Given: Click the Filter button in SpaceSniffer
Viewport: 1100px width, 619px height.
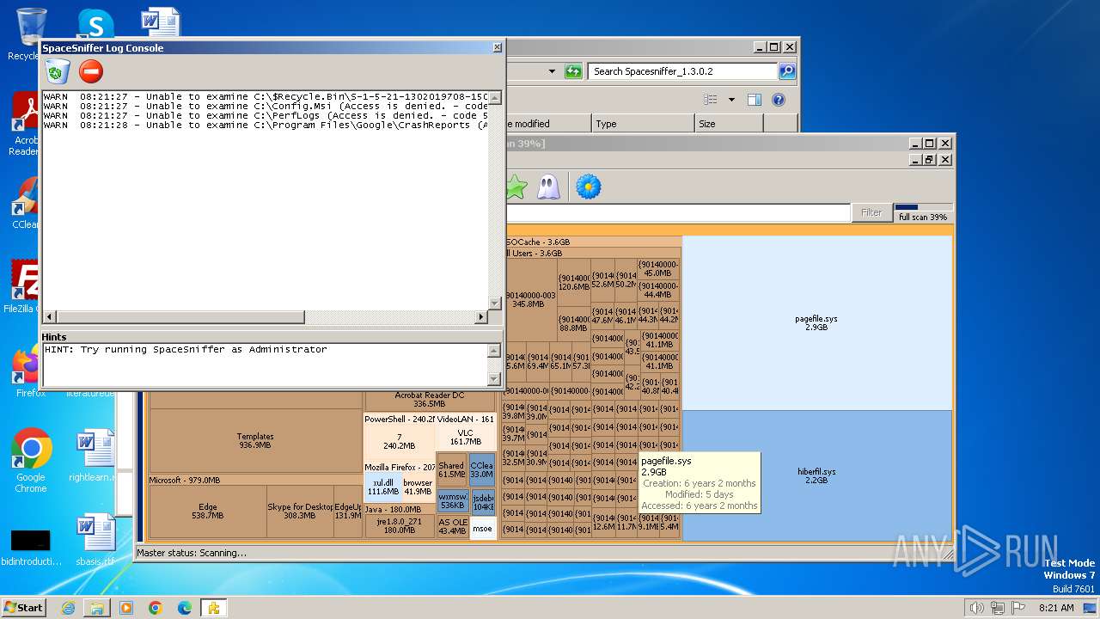Looking at the screenshot, I should coord(871,212).
